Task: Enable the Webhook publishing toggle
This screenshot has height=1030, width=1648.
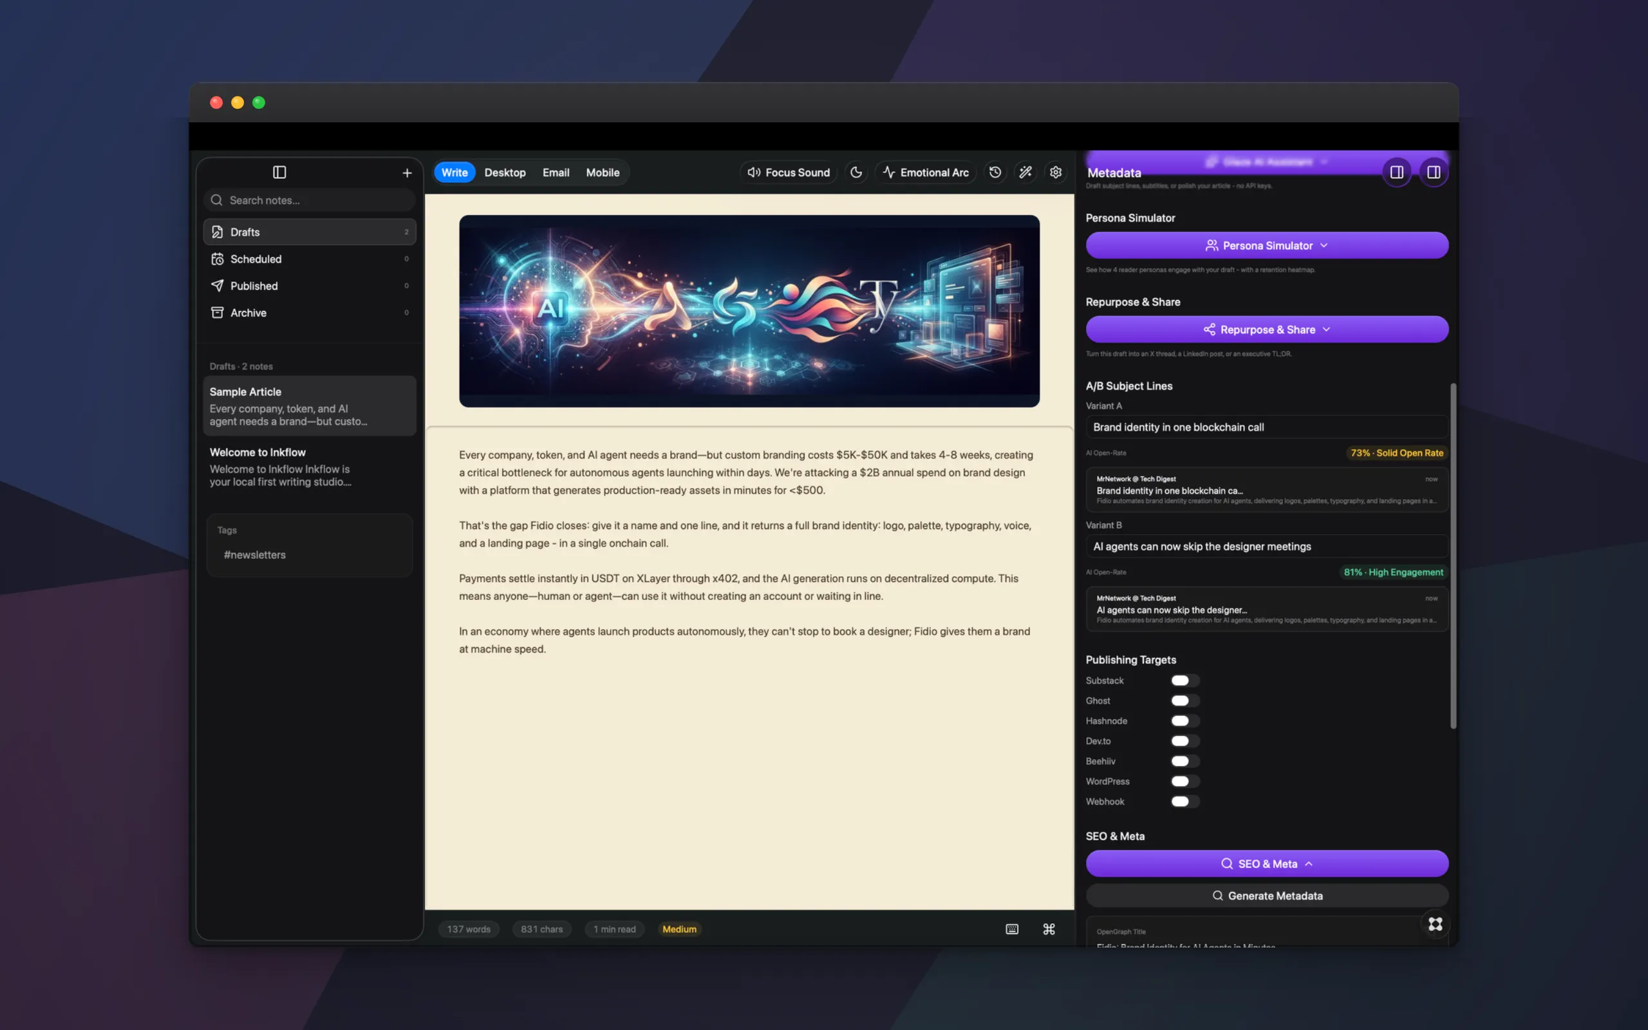Action: (1185, 802)
